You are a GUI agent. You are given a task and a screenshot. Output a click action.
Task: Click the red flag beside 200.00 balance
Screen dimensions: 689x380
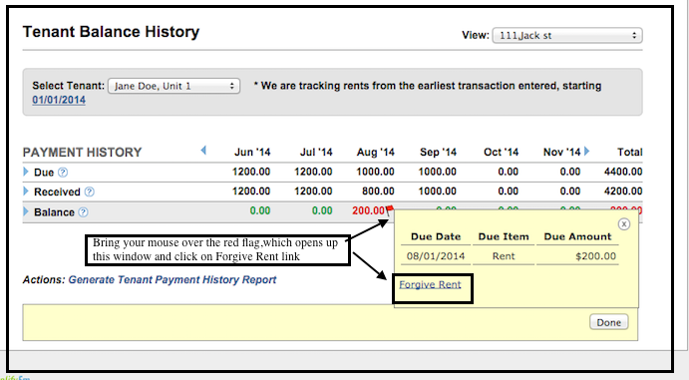tap(389, 210)
